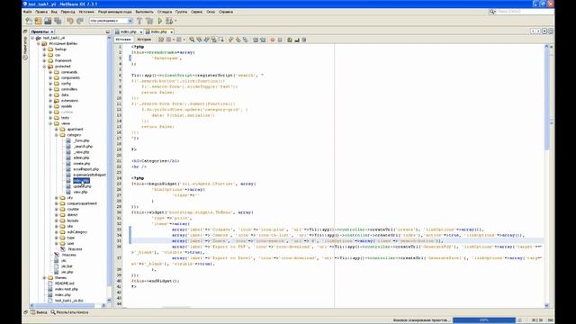Select create.php in project tree

[82, 164]
